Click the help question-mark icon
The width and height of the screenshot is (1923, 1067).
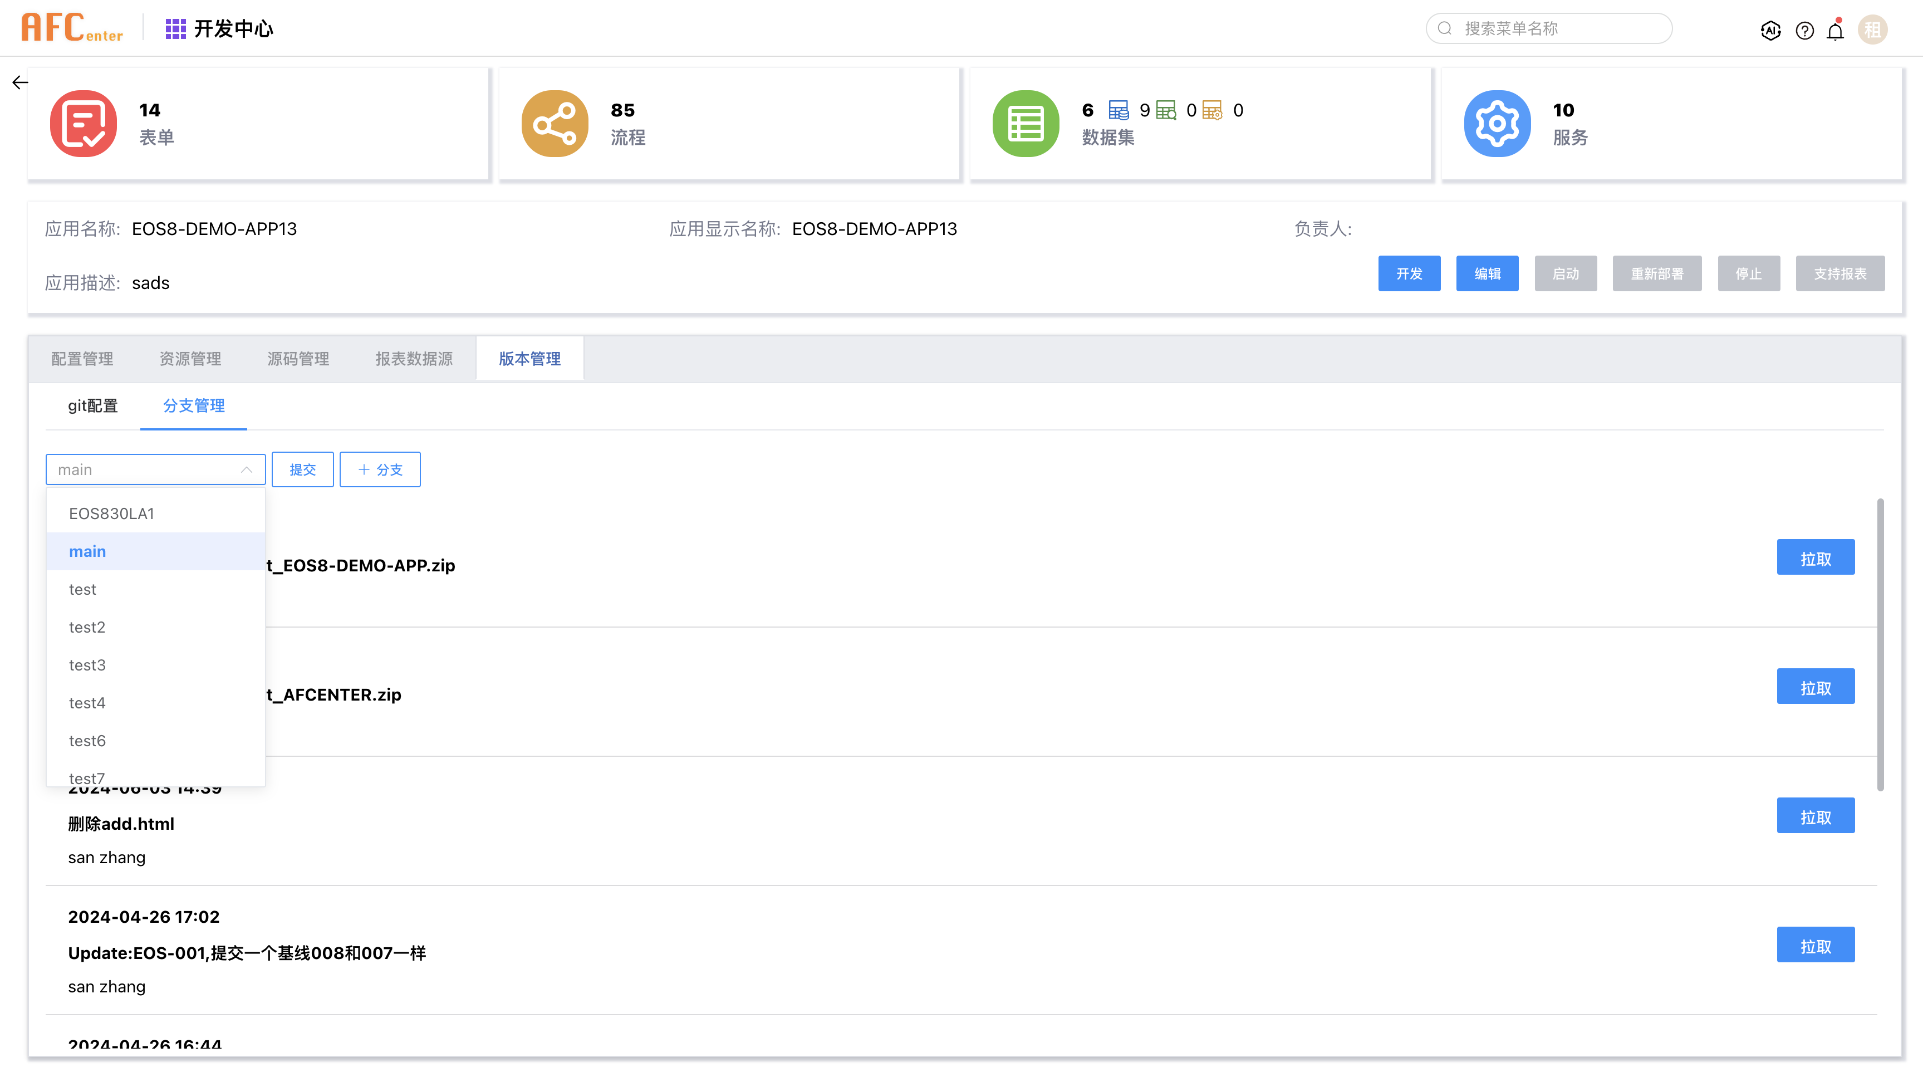coord(1804,30)
